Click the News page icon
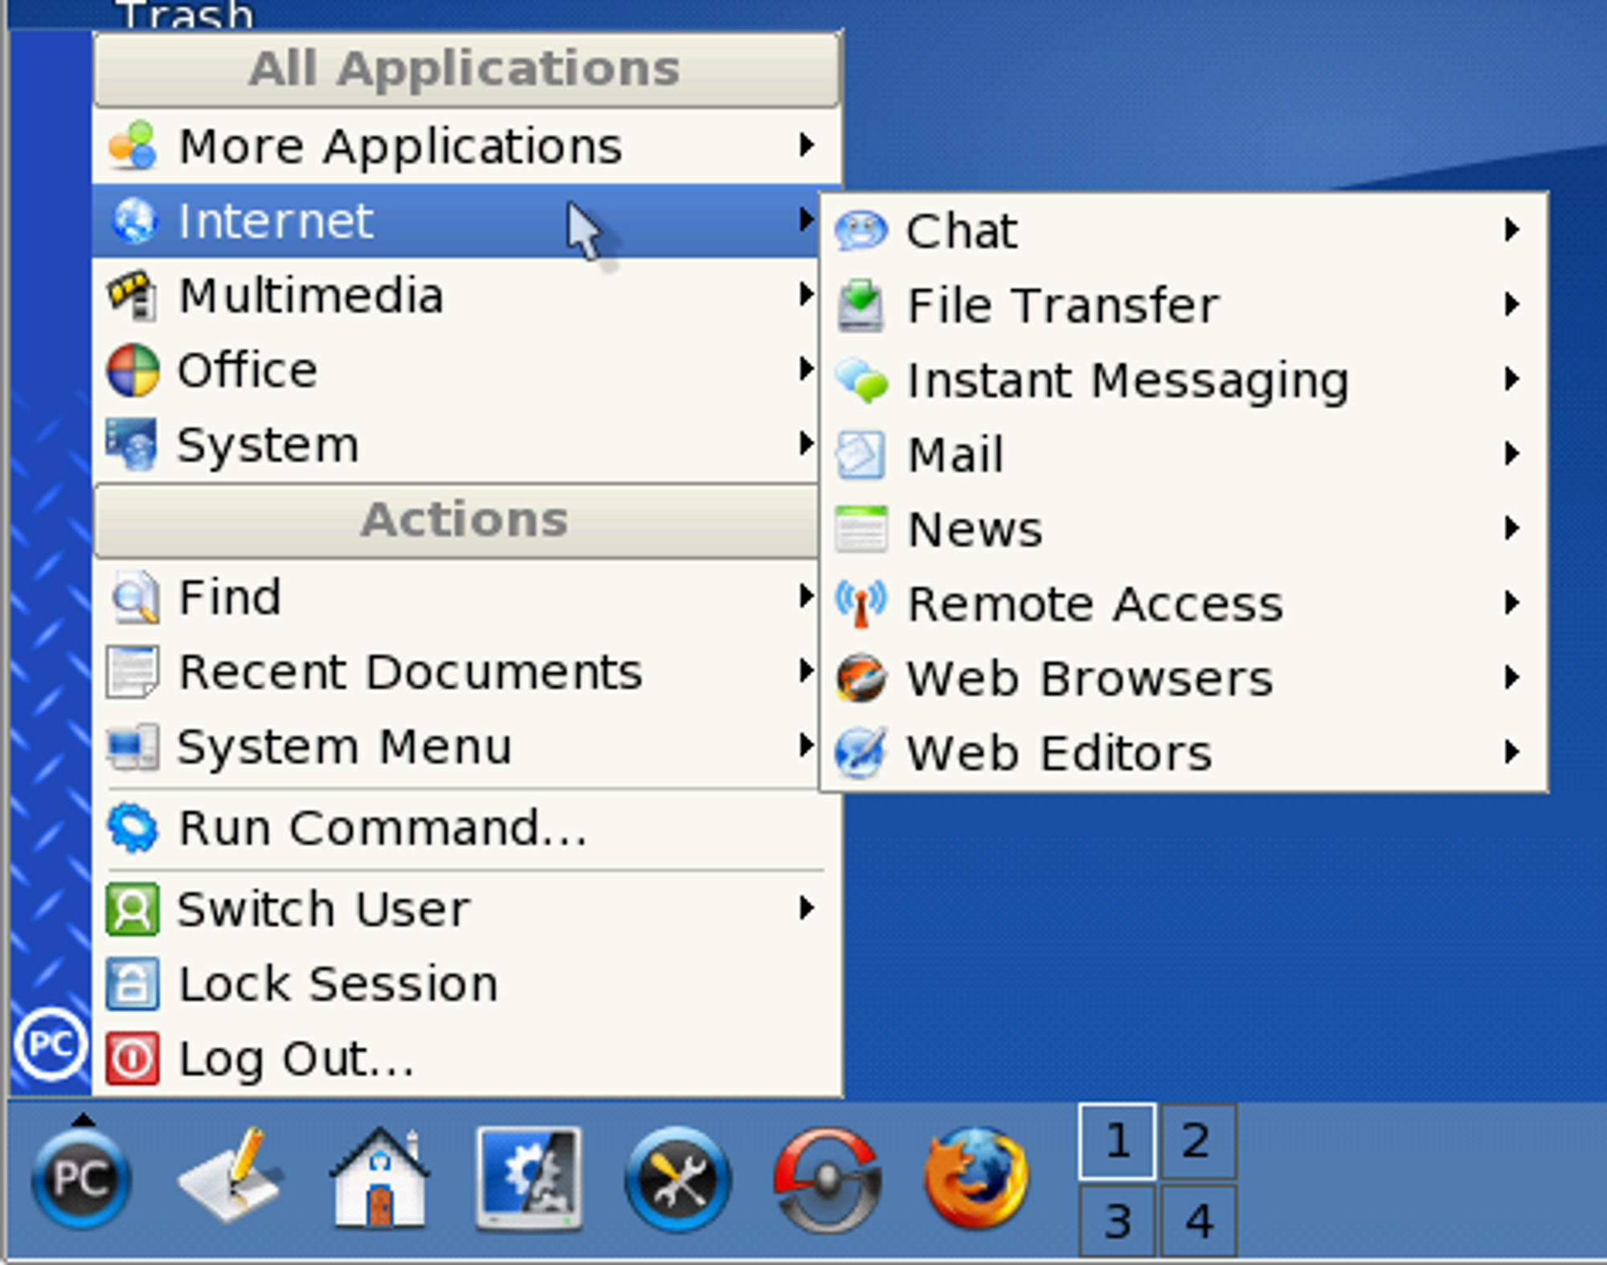 861,529
